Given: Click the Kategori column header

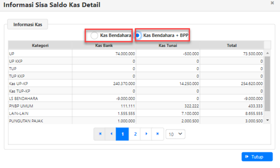Looking at the screenshot, I should pyautogui.click(x=40, y=45).
